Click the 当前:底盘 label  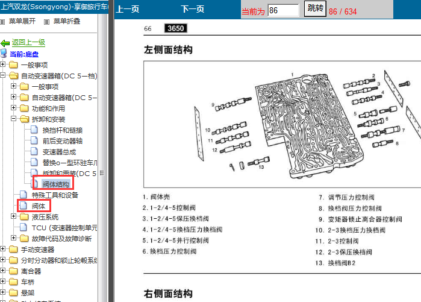coord(24,54)
